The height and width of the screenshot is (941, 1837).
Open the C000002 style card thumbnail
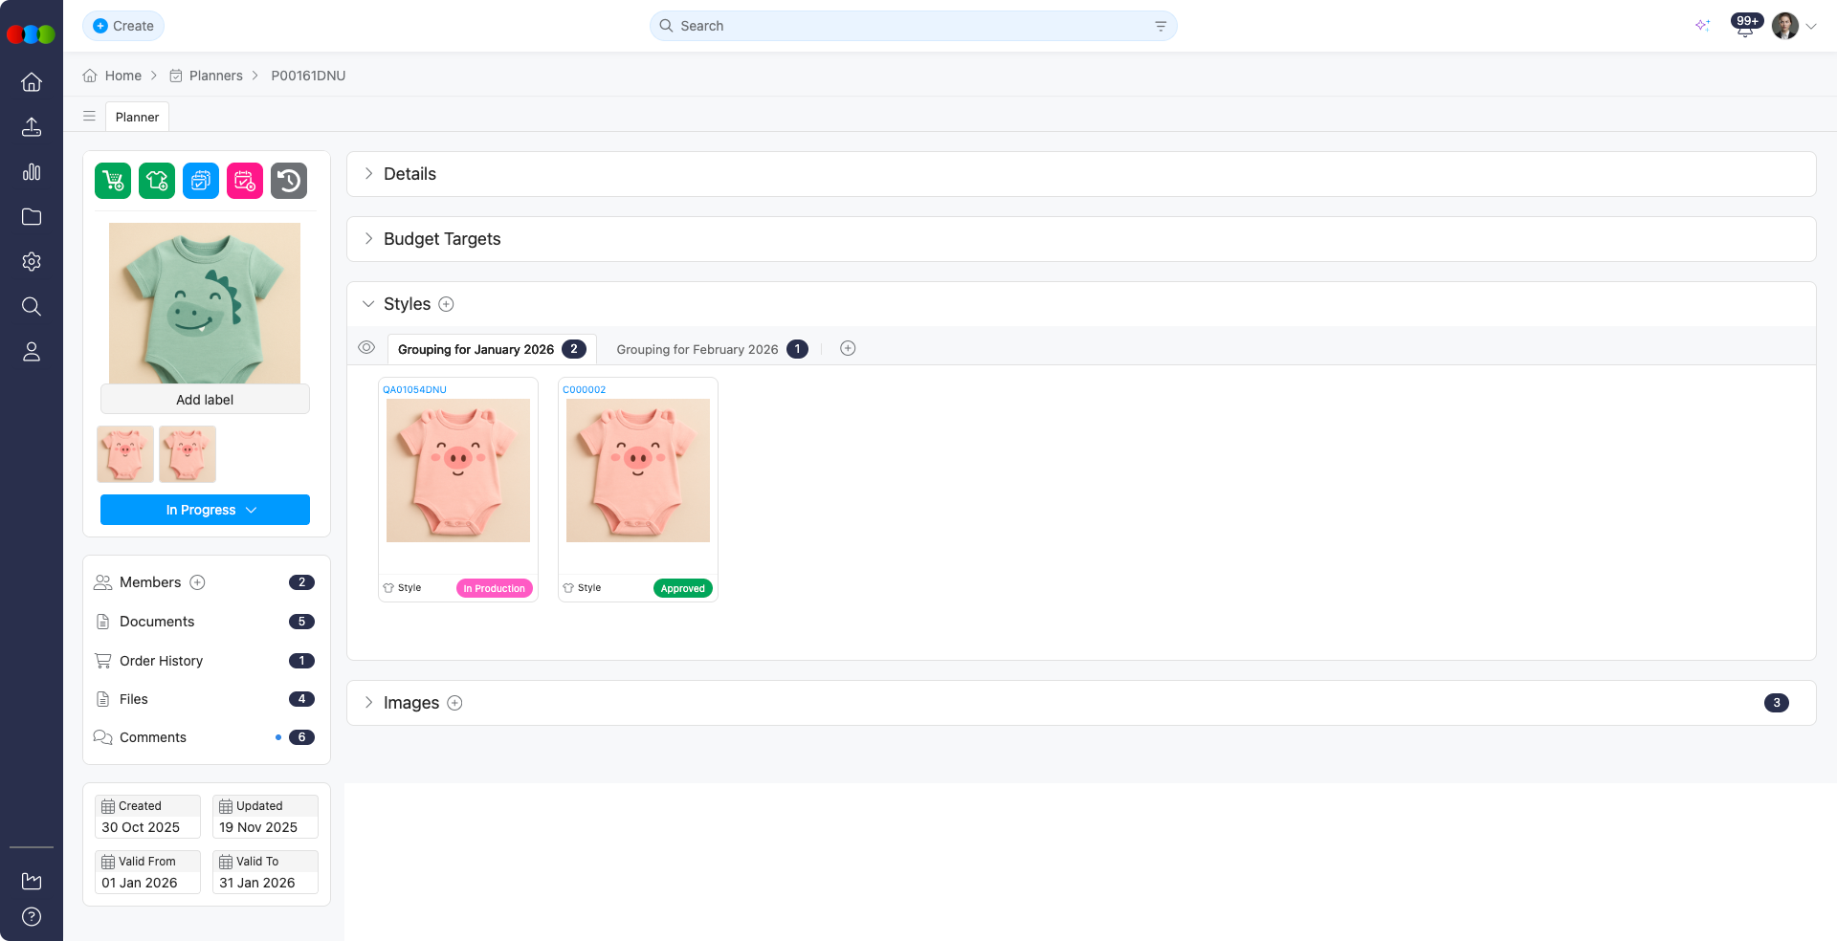638,470
